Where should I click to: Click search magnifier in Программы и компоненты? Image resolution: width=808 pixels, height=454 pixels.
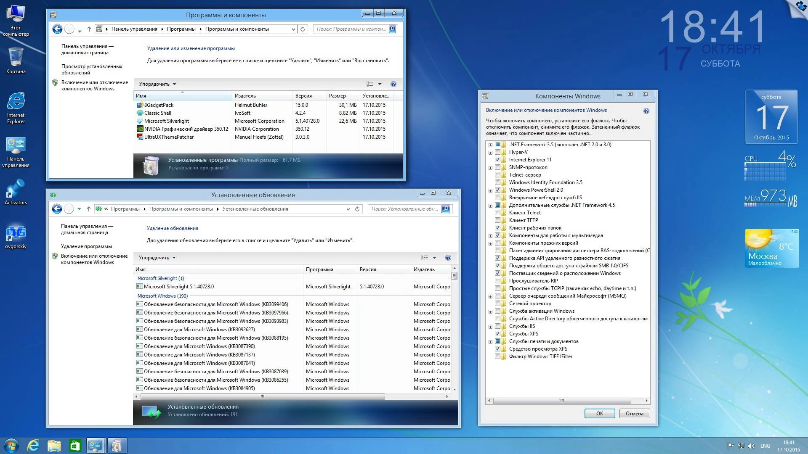[x=392, y=29]
